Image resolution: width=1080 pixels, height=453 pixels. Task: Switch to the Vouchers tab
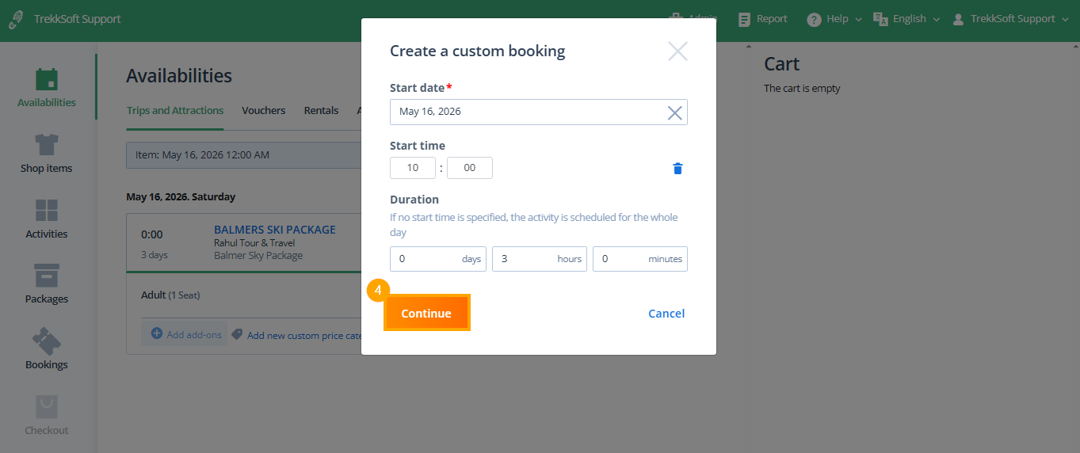point(263,111)
